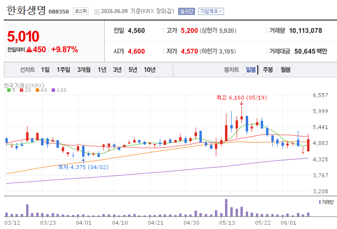337x229 pixels.
Task: Click the orange 60-day average swatch
Action: click(37, 90)
